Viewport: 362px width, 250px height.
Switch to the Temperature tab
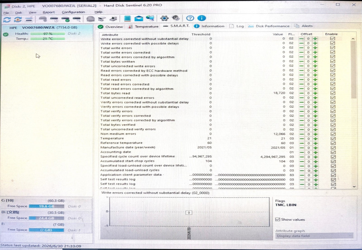144,27
